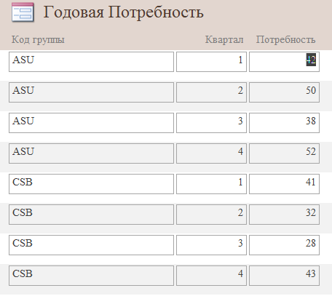The width and height of the screenshot is (332, 296).
Task: Click the Потребность field showing 52
Action: (284, 153)
